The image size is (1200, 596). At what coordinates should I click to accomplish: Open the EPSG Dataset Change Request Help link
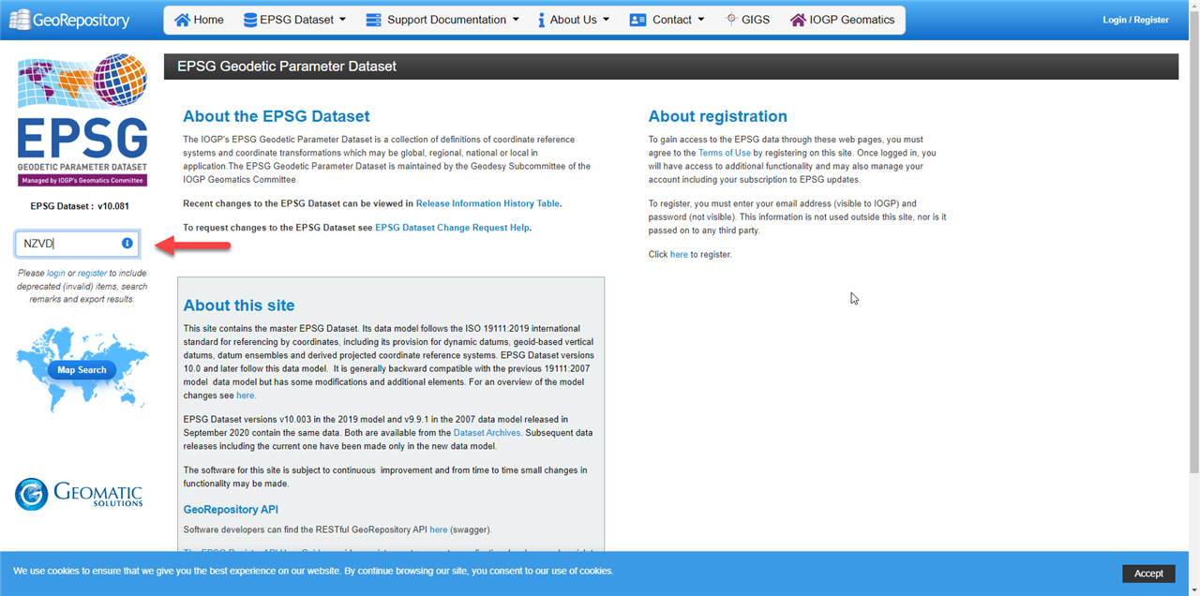point(452,228)
